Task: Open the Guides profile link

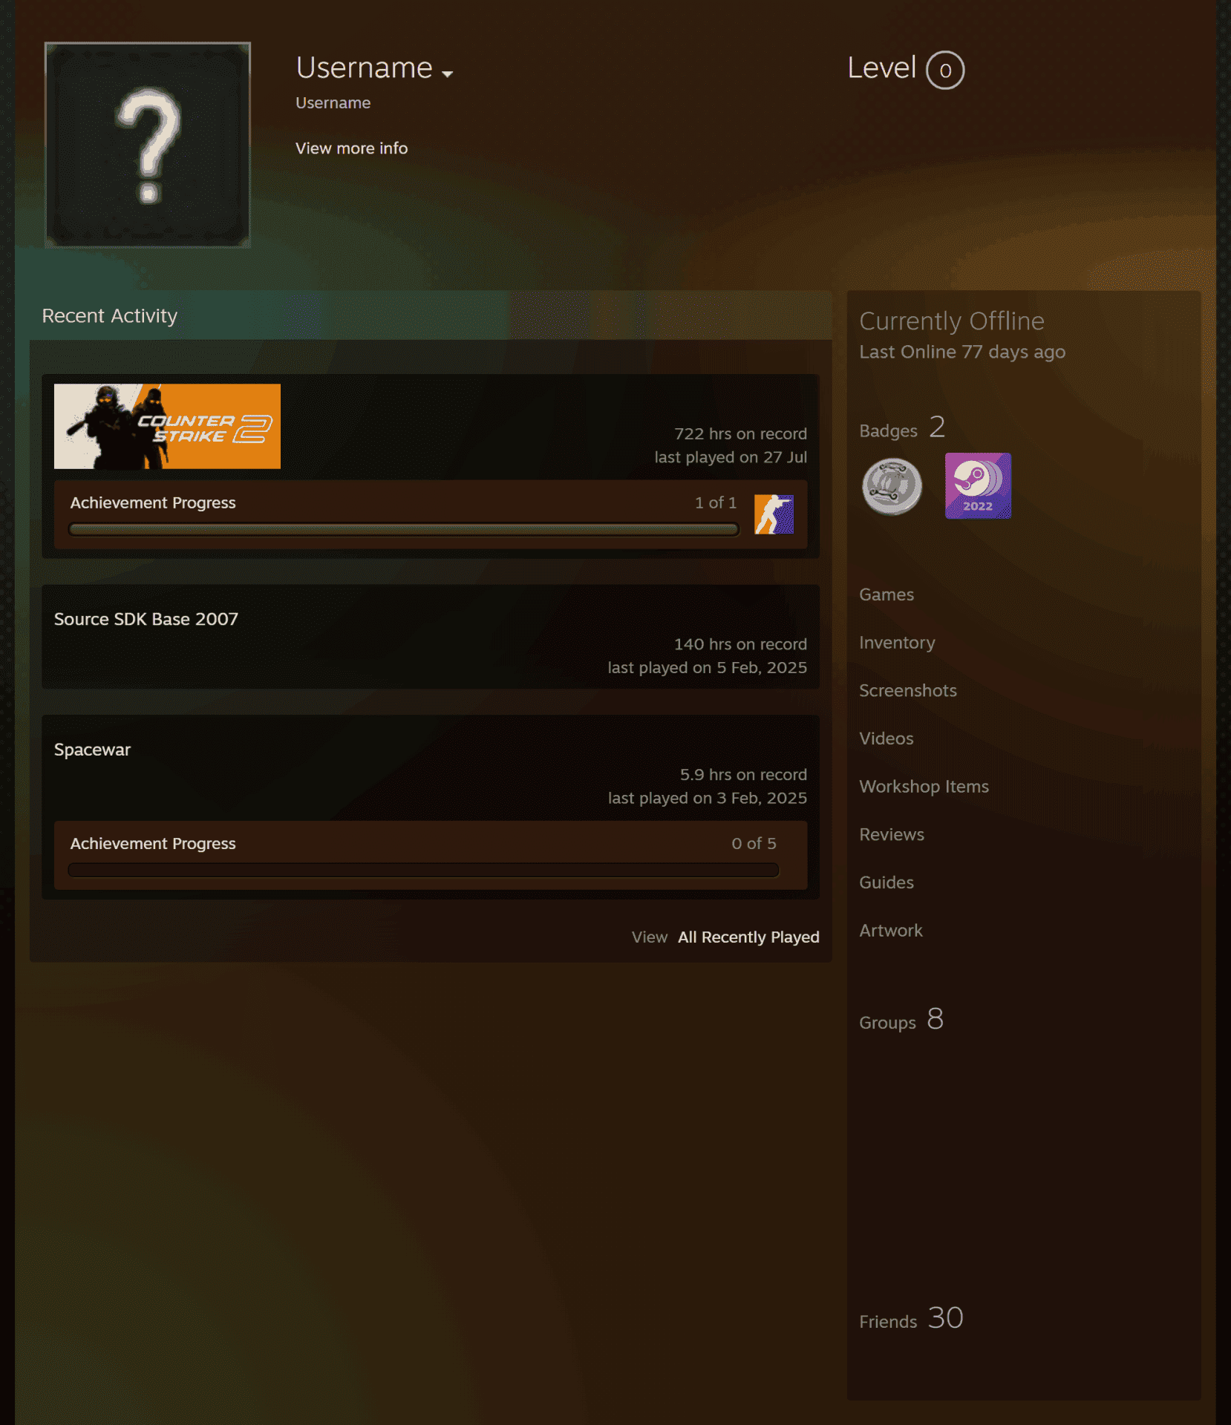Action: 886,882
